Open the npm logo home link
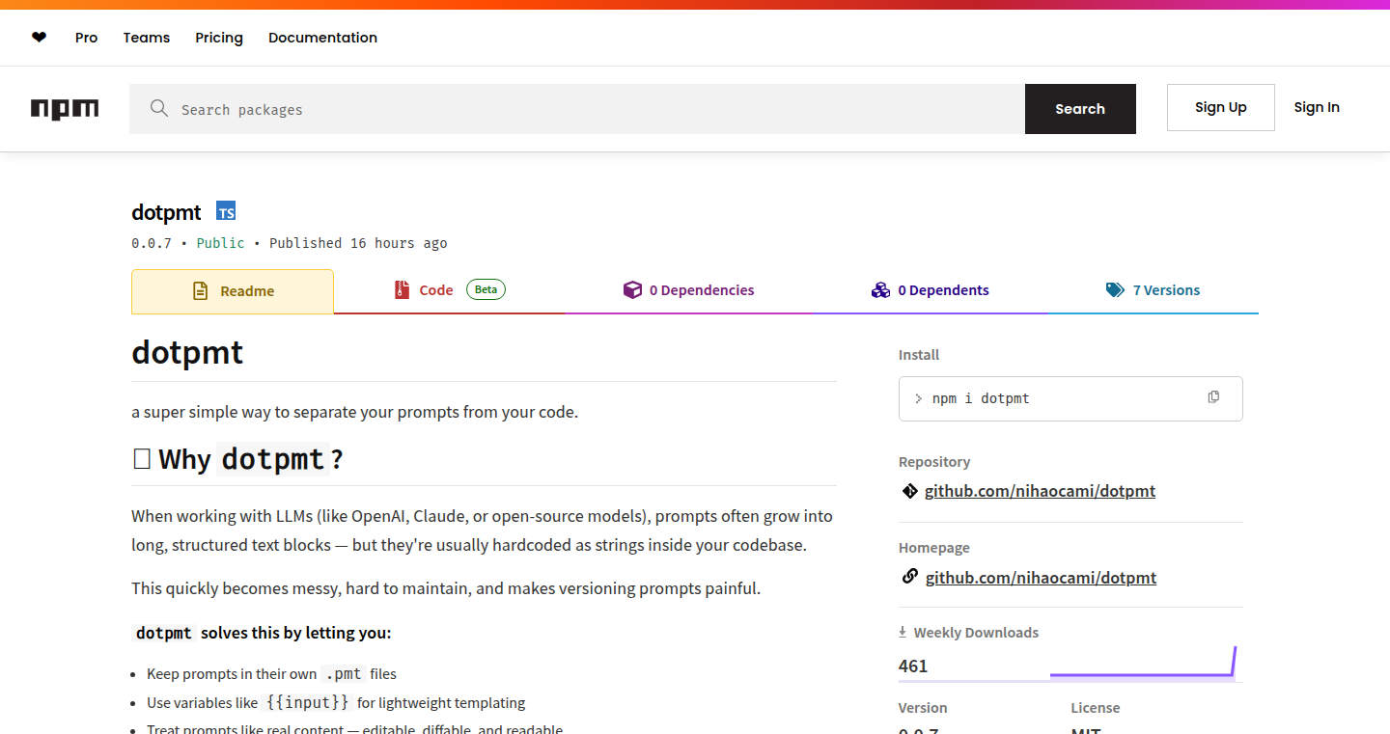 (65, 109)
